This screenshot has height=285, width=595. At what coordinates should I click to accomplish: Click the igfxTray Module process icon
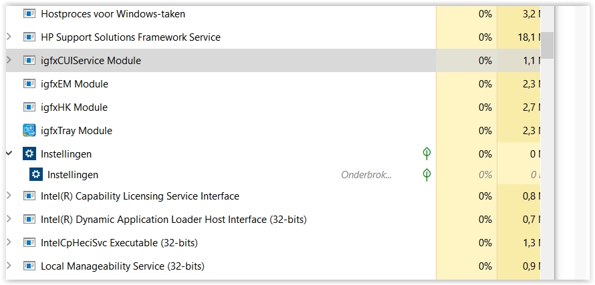tap(29, 131)
